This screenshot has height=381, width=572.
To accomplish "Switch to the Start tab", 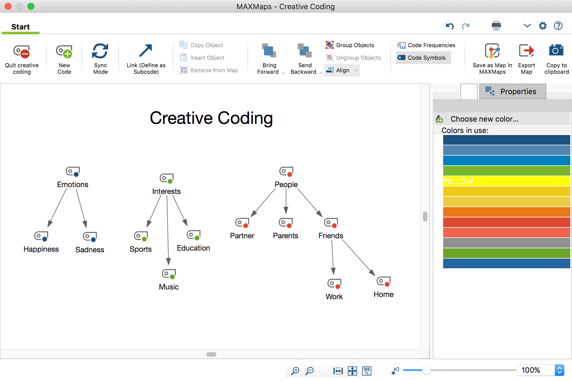I will coord(20,27).
